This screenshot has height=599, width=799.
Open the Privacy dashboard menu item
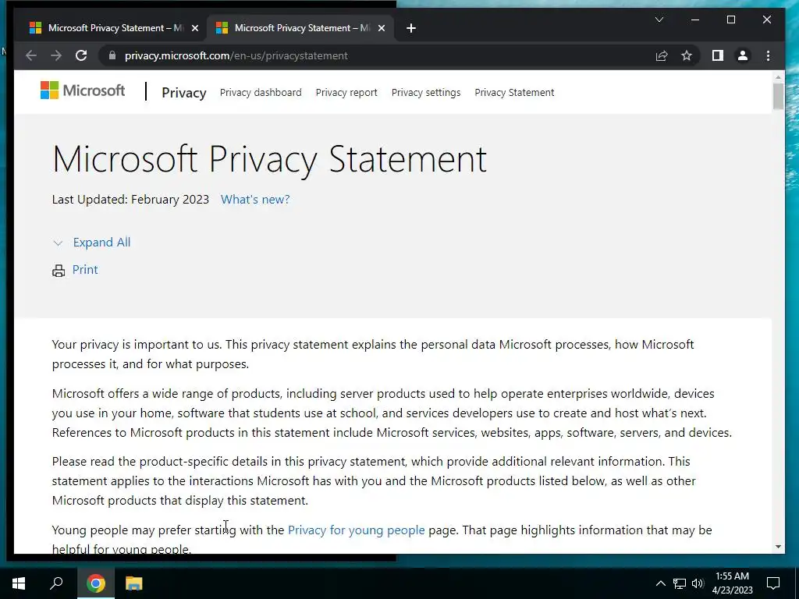(261, 92)
